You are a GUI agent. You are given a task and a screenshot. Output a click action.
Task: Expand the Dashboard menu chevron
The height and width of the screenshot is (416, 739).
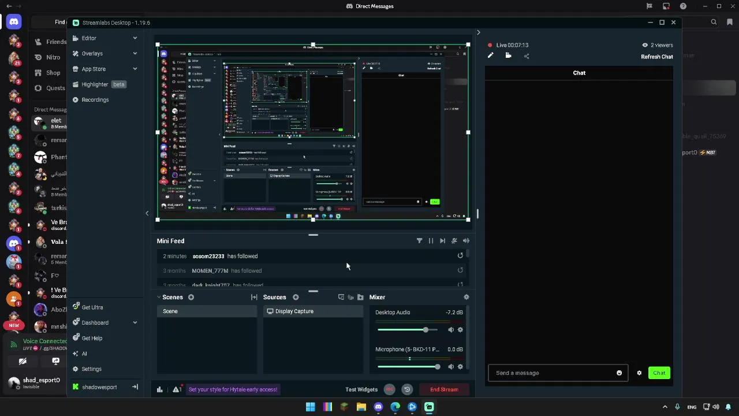[x=135, y=322]
